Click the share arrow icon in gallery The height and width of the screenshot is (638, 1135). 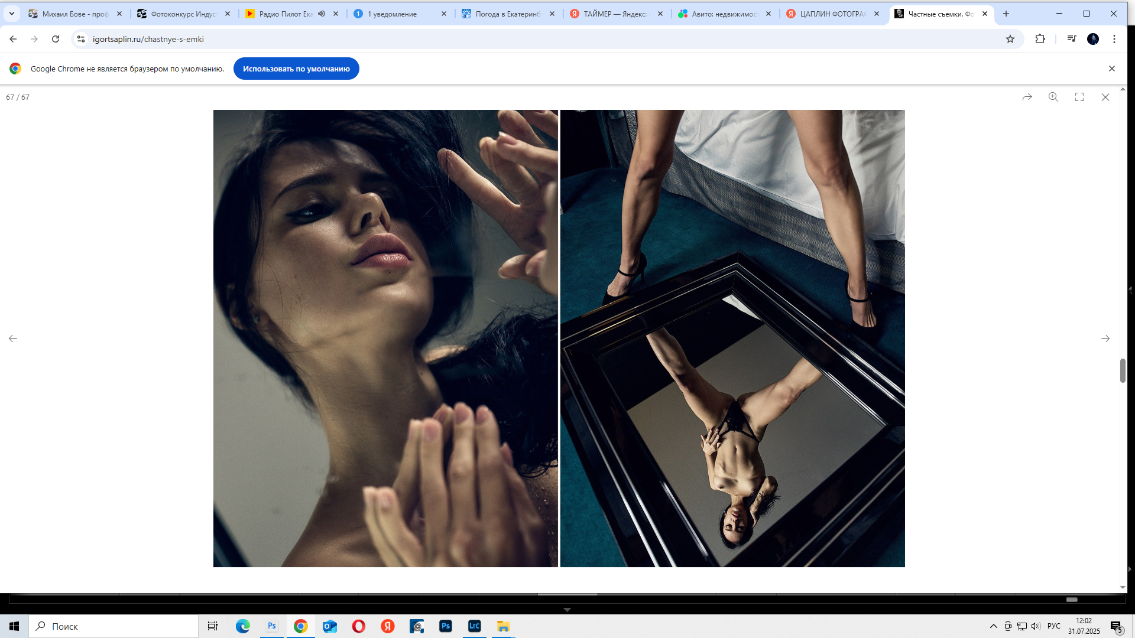tap(1027, 97)
